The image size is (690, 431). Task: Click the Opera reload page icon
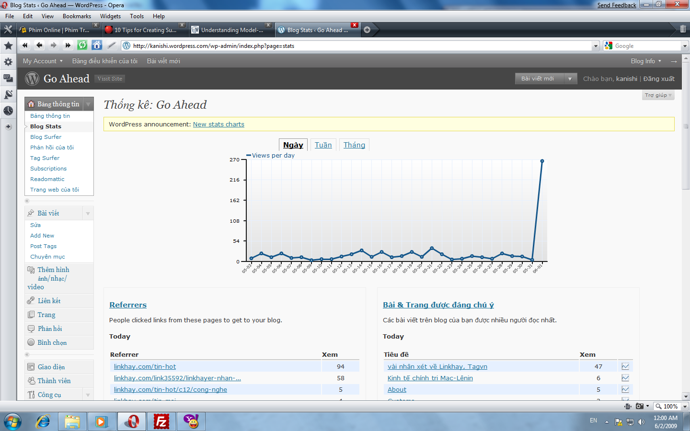(82, 45)
